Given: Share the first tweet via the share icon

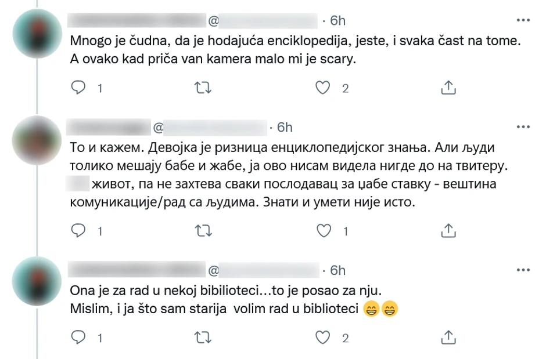Looking at the screenshot, I should click(448, 88).
